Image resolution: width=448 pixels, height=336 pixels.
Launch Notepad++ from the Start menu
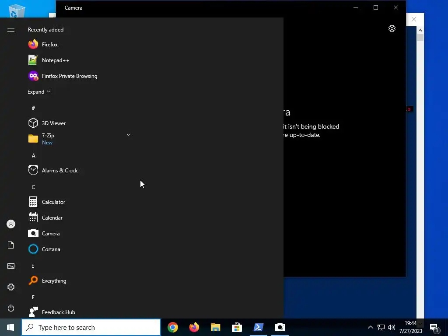tap(80, 60)
